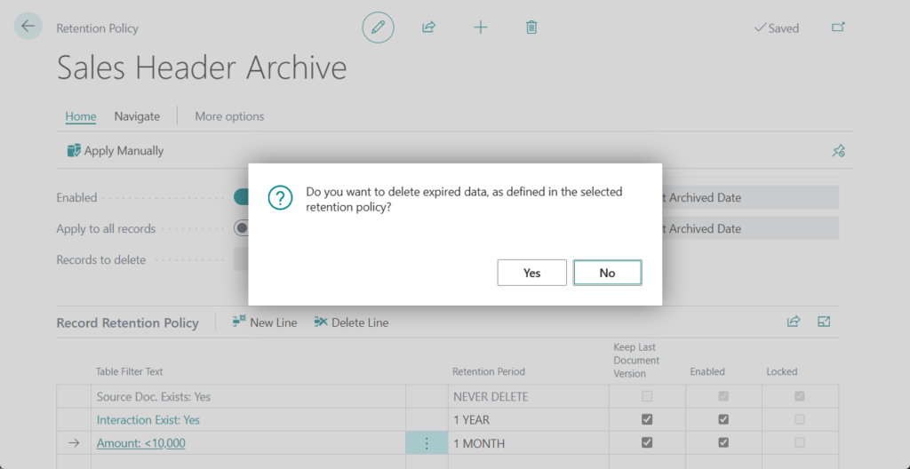Image resolution: width=910 pixels, height=469 pixels.
Task: Toggle Locked checkbox for Interaction Exist row
Action: point(800,419)
